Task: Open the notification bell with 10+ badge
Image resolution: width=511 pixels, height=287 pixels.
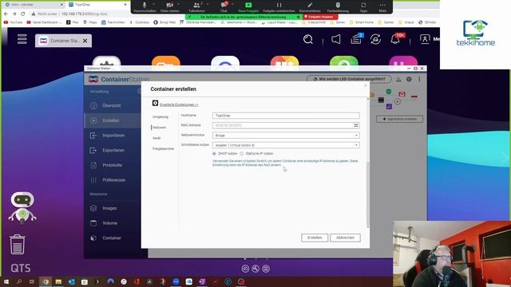Action: coord(395,39)
